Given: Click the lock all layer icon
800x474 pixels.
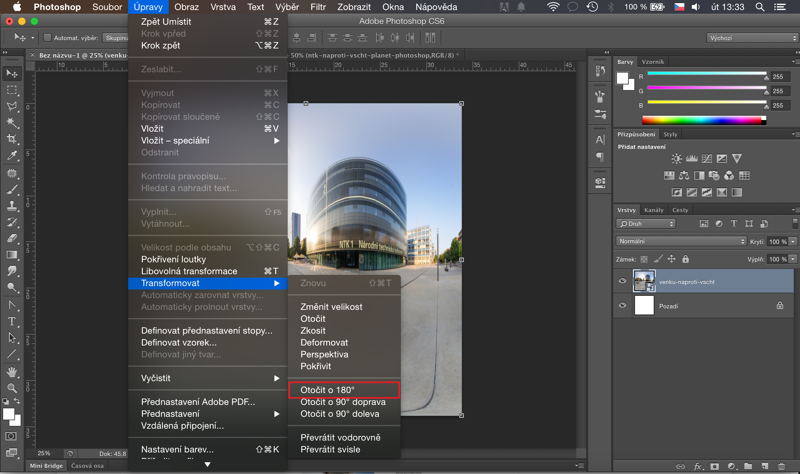Looking at the screenshot, I should (685, 259).
